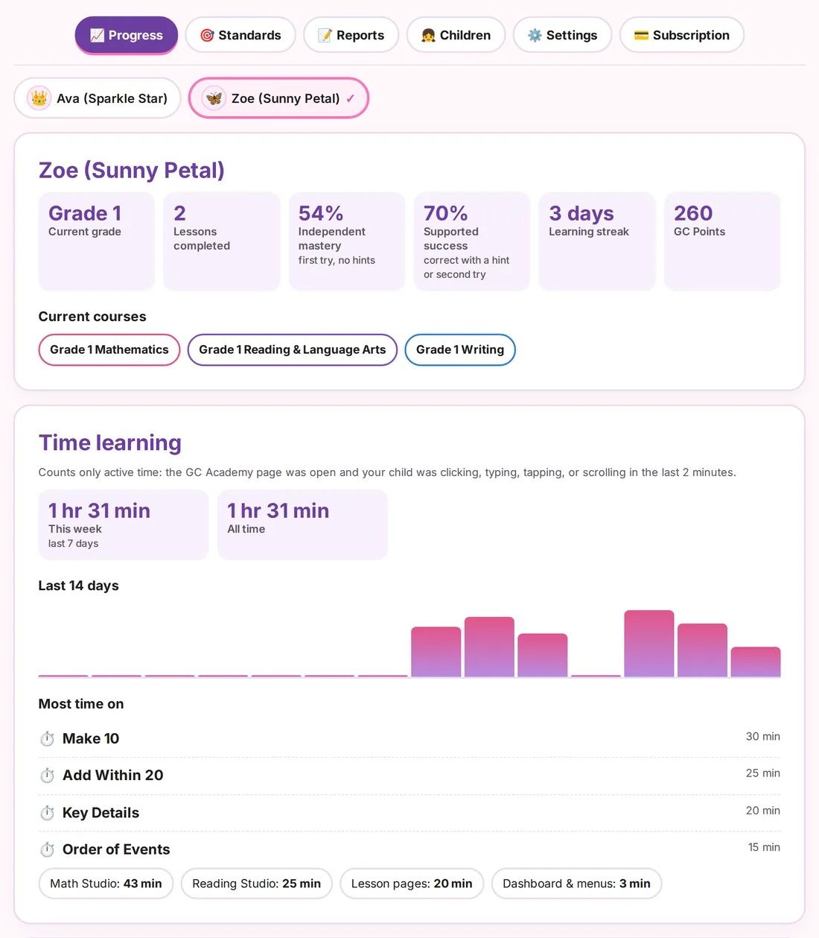Click the target icon on Standards

207,35
